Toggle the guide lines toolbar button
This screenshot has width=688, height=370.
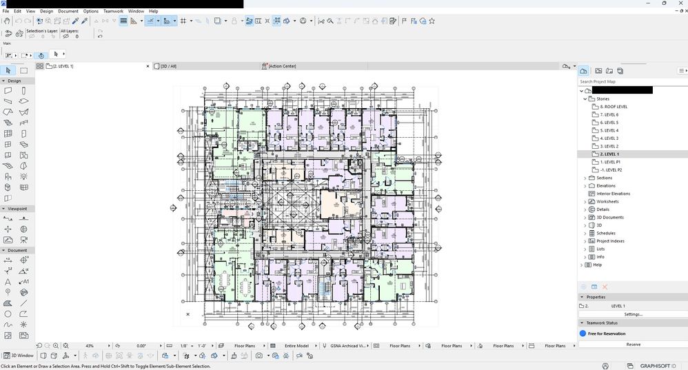coord(150,21)
